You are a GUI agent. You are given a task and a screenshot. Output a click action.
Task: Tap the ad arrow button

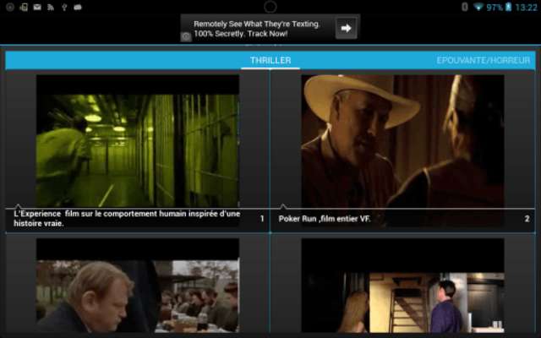coord(346,28)
